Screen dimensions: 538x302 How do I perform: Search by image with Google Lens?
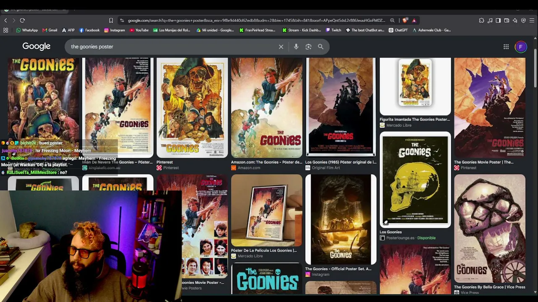309,47
